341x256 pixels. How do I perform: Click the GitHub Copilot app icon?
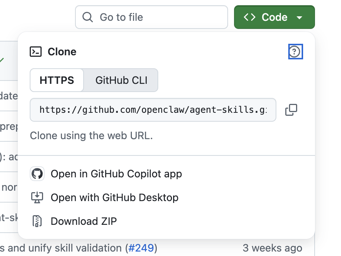pos(37,174)
